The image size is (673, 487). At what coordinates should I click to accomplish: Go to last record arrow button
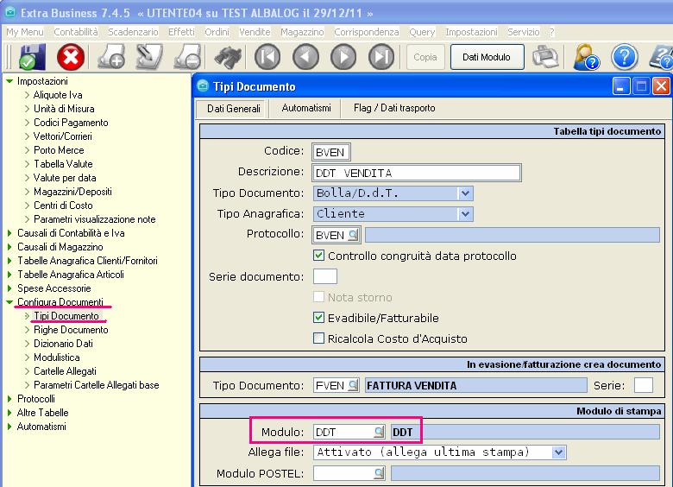click(x=381, y=57)
